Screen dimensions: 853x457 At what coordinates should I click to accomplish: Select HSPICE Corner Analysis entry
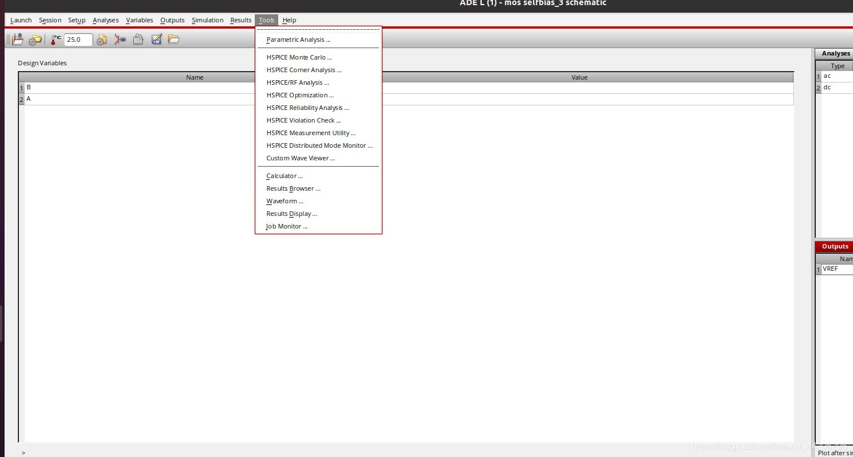[x=318, y=70]
